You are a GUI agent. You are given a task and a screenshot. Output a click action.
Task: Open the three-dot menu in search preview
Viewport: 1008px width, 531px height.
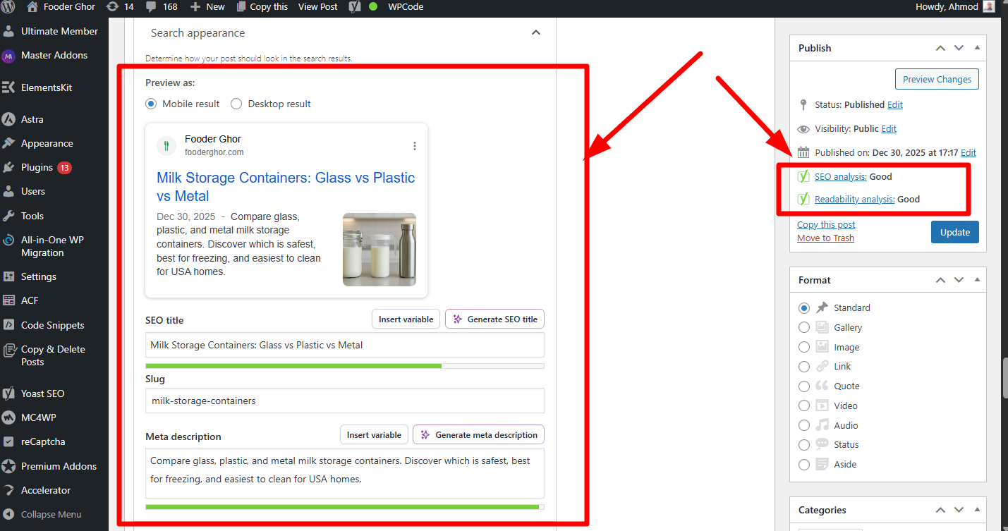click(x=415, y=146)
